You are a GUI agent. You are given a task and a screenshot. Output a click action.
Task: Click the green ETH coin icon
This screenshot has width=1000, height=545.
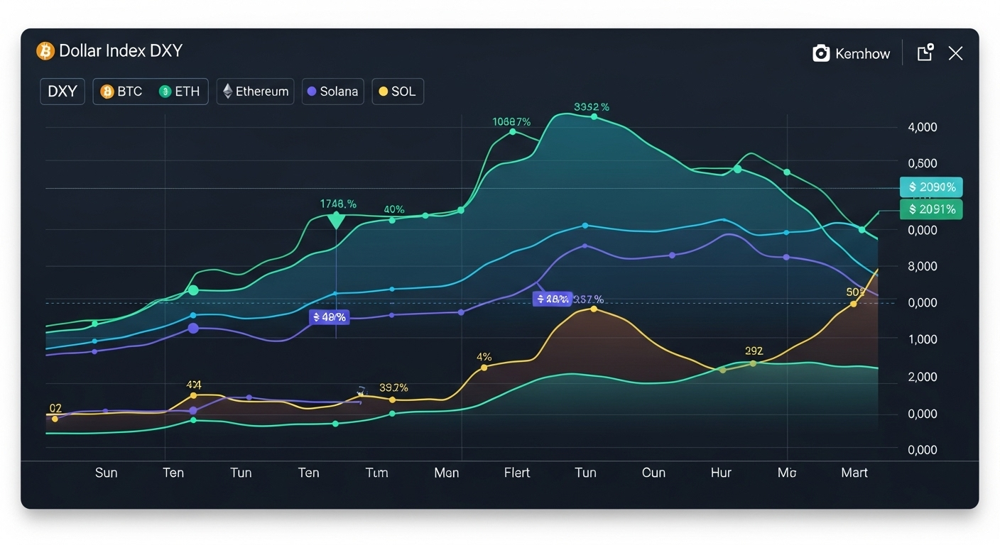[165, 92]
